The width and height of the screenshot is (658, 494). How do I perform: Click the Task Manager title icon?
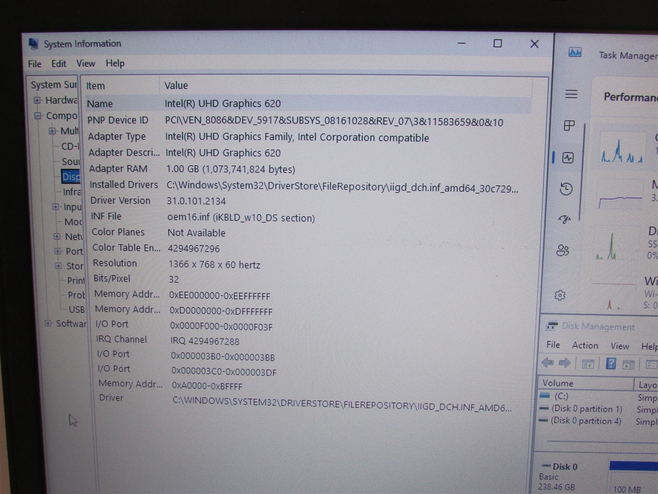575,52
